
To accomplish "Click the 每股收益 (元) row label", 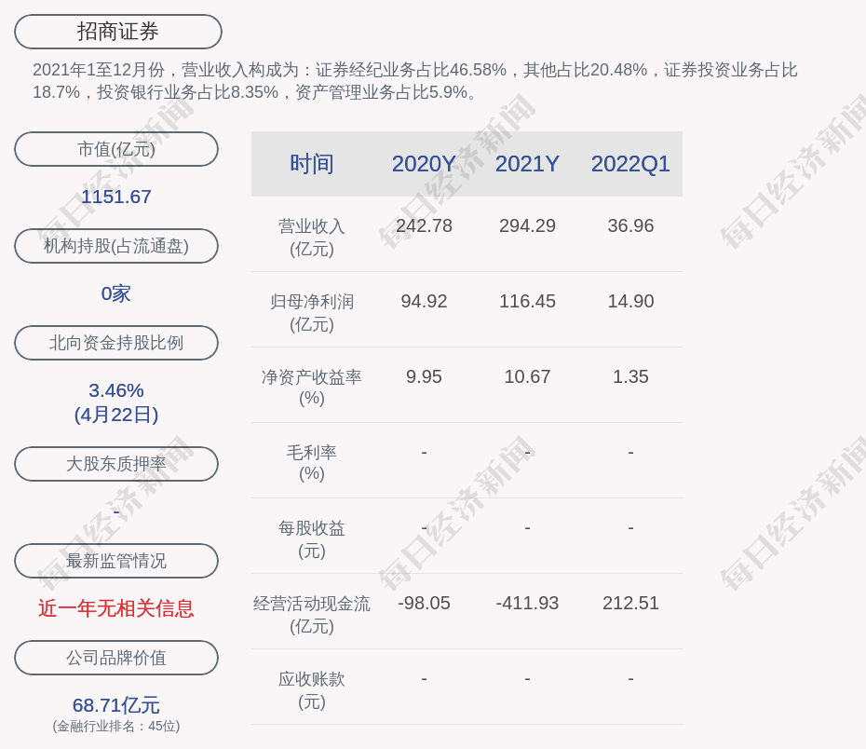I will click(312, 539).
